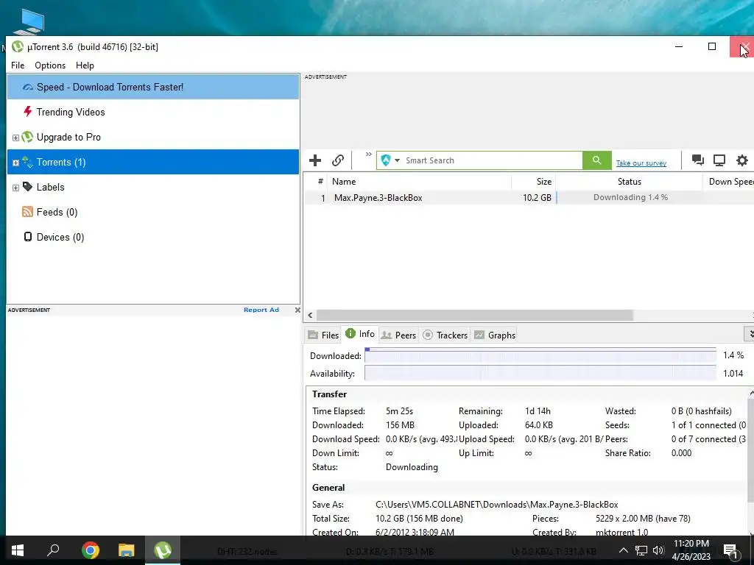
Task: Click the orange RSS Feeds icon
Action: (x=27, y=211)
